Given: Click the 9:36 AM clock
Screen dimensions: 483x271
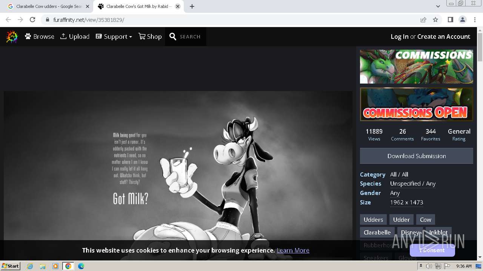Looking at the screenshot, I should (464, 266).
